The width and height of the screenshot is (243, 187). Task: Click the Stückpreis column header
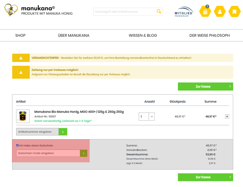pyautogui.click(x=177, y=102)
